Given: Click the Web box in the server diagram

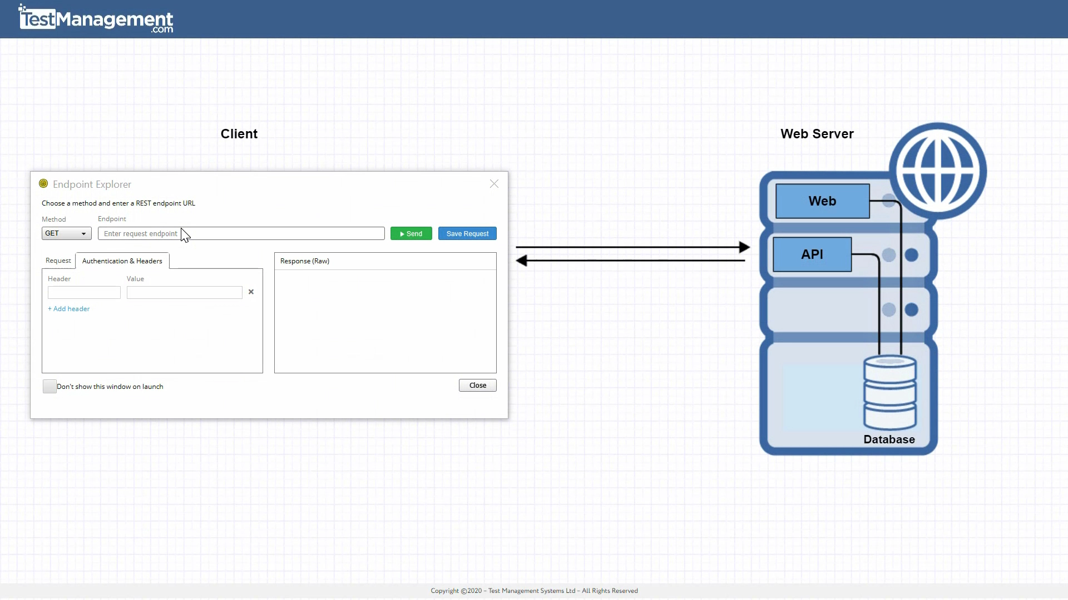Looking at the screenshot, I should click(822, 201).
